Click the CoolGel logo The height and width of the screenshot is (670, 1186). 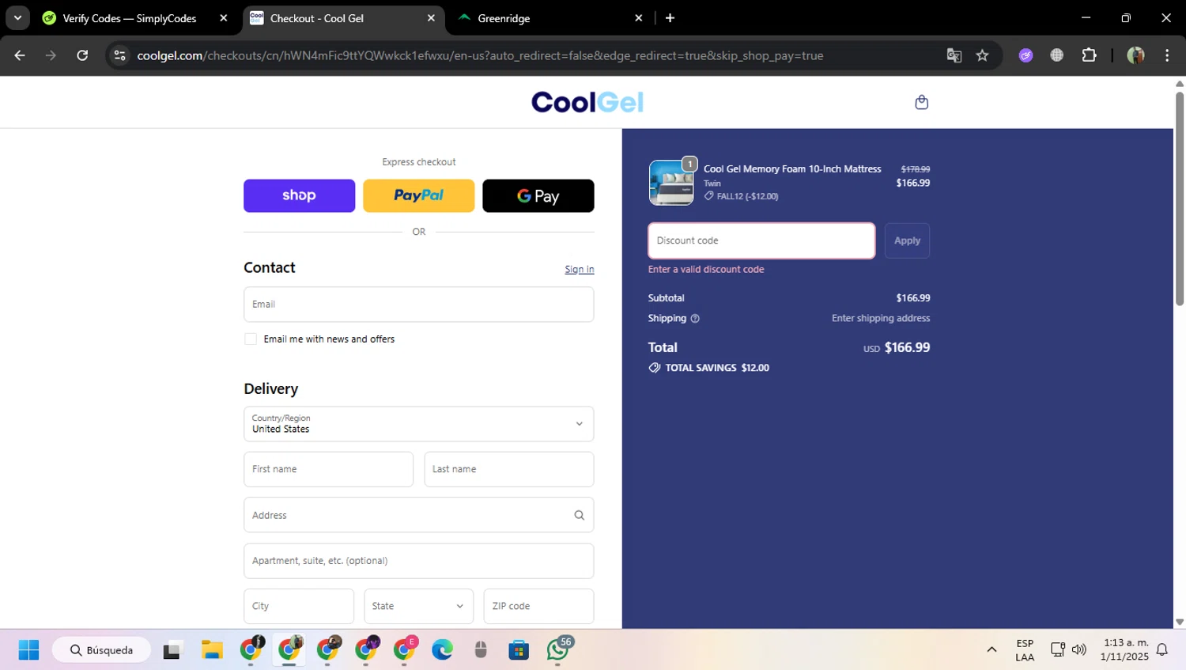pyautogui.click(x=587, y=102)
